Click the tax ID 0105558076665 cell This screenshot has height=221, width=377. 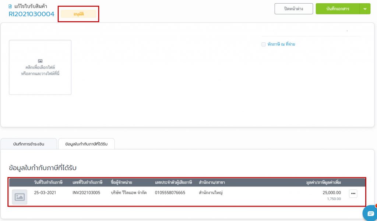(x=170, y=193)
